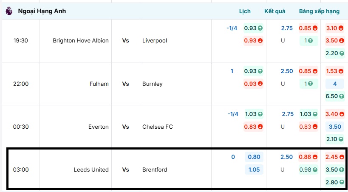
Task: Click the 1.53 odds for Fulham win
Action: point(335,71)
